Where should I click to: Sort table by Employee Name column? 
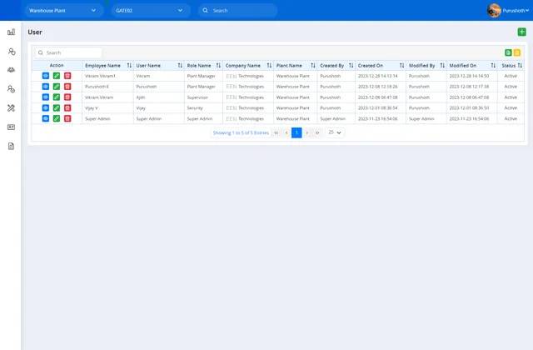tap(129, 65)
